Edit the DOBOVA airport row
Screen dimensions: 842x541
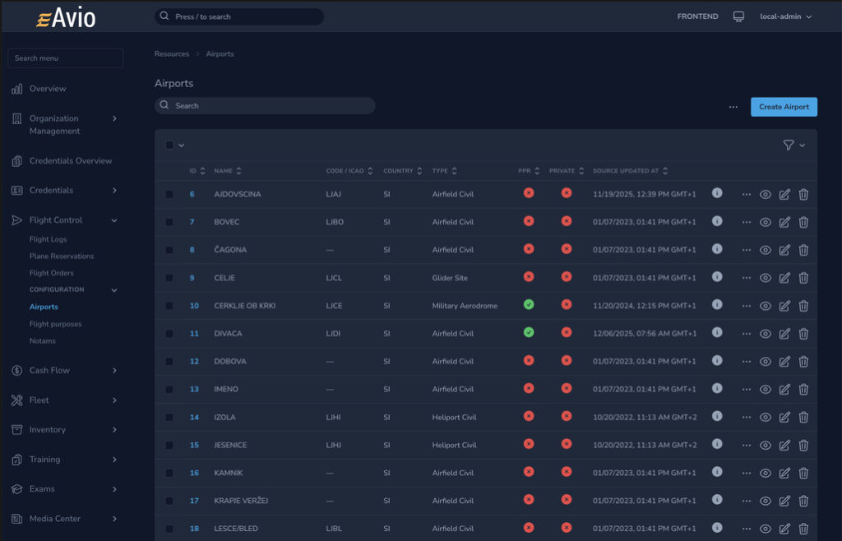pos(784,362)
